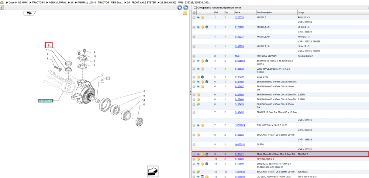Click box icon for ball stud 5137239
The width and height of the screenshot is (369, 178).
198,77
